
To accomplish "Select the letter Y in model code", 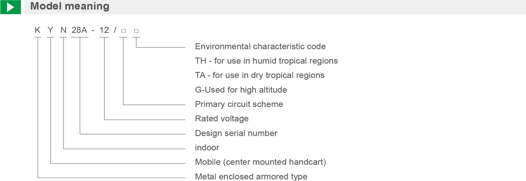I will [x=51, y=31].
